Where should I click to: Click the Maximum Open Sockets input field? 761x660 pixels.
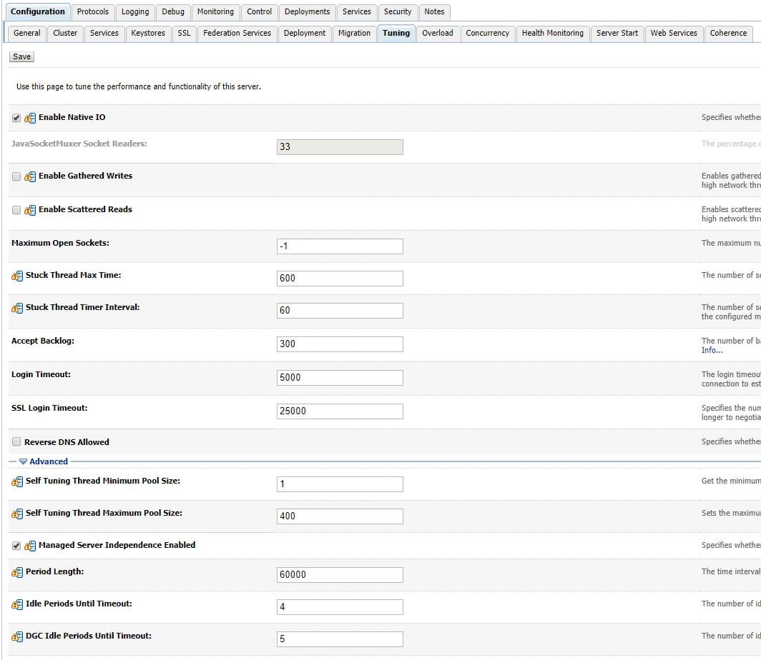point(340,246)
